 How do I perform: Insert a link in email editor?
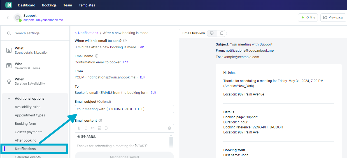coord(93,128)
